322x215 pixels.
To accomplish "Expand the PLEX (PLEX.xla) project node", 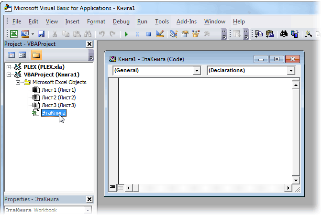I will click(9, 67).
